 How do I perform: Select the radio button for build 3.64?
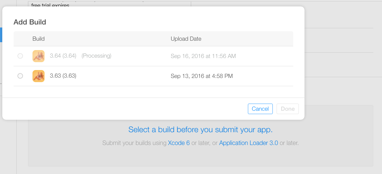point(20,56)
